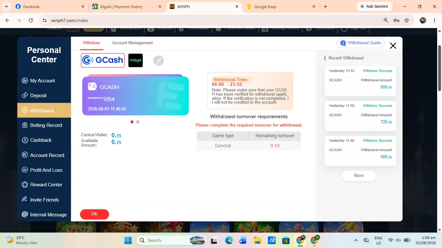This screenshot has height=248, width=442.
Task: Open the weather widget showing 25°C
Action: click(22, 240)
